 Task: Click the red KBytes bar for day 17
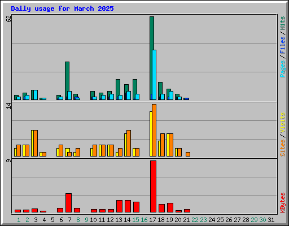[x=153, y=186]
